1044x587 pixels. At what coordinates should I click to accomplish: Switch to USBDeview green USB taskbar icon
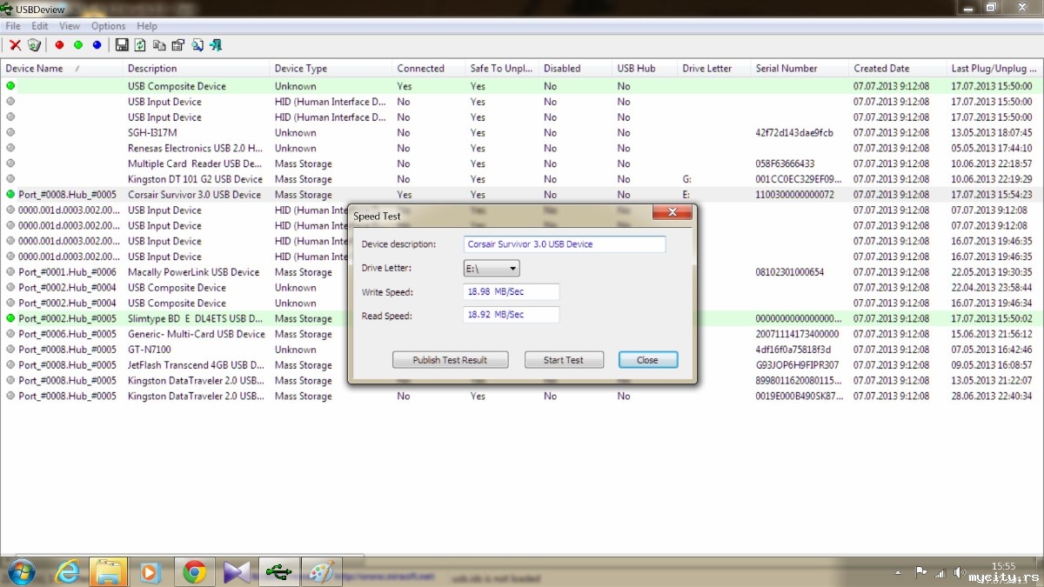click(279, 571)
